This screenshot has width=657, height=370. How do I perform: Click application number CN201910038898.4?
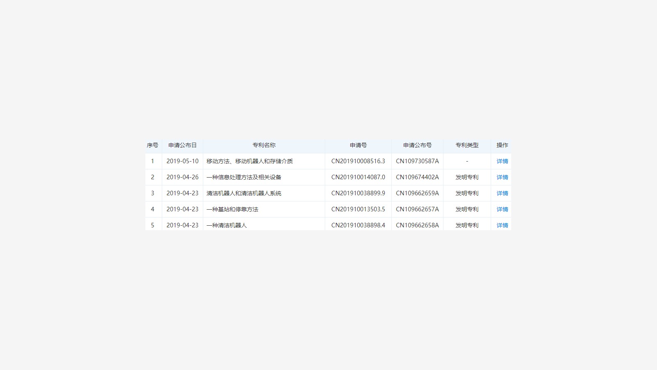358,225
